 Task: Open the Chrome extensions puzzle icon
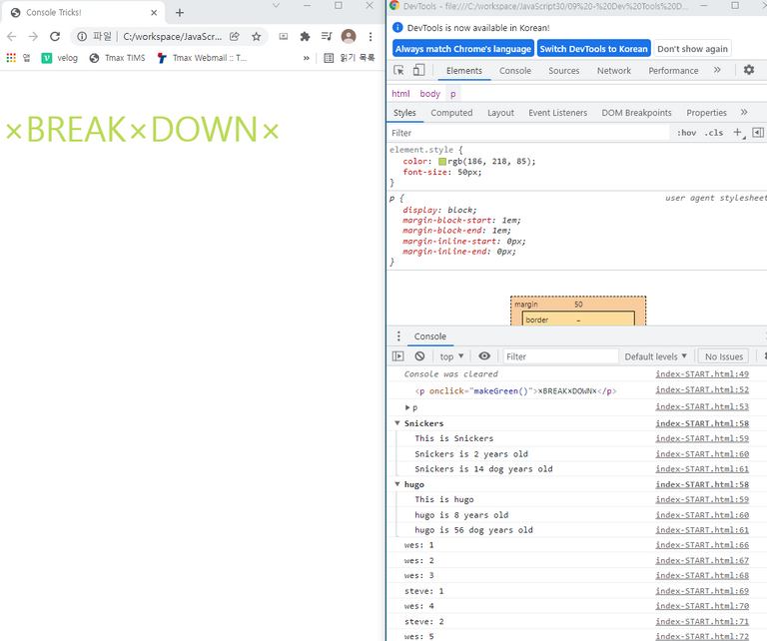point(305,36)
